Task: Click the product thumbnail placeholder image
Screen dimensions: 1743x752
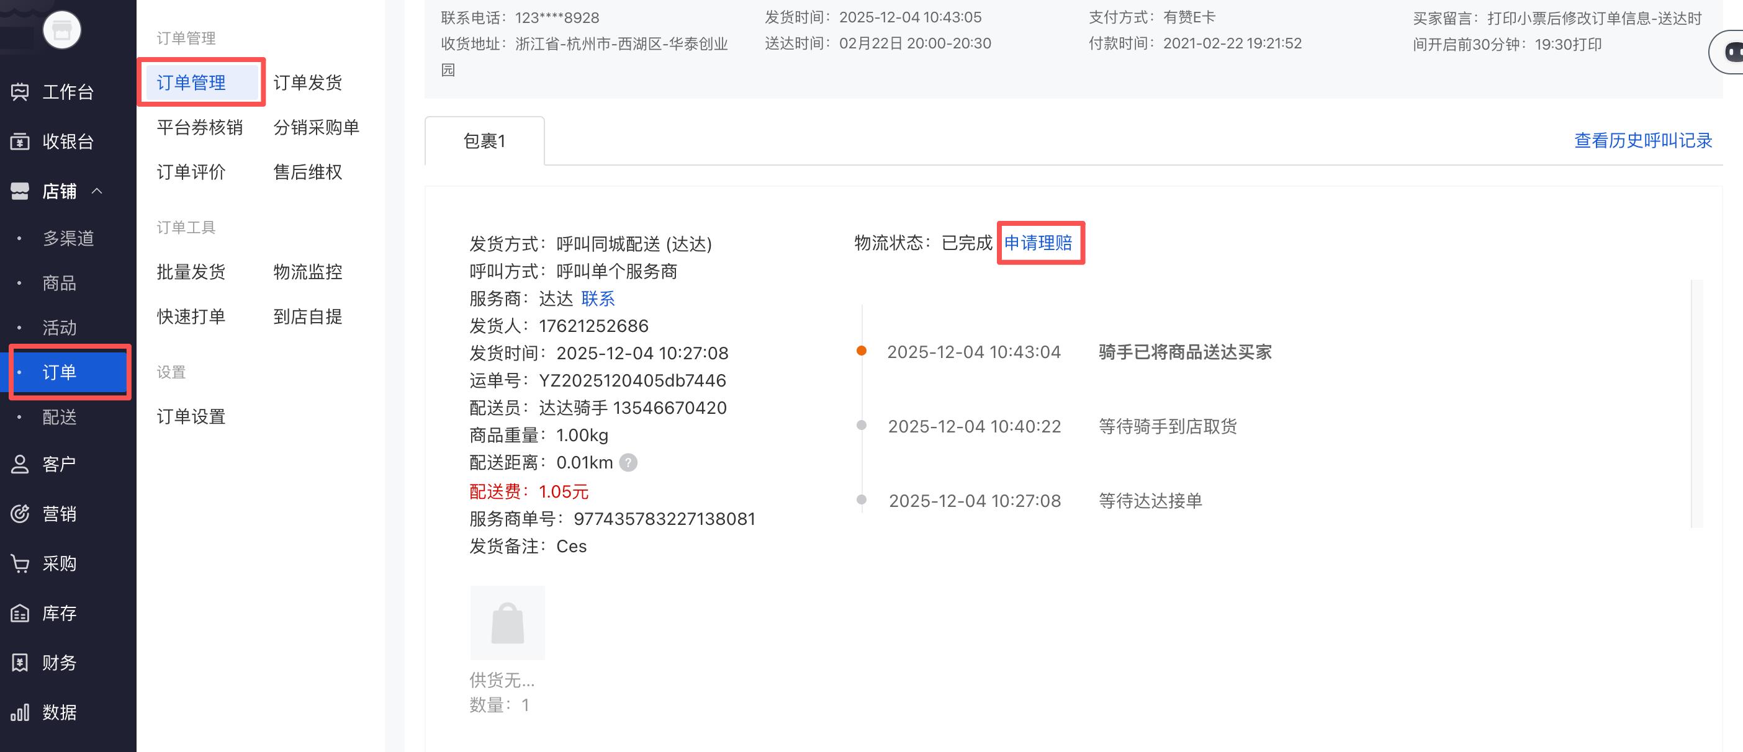Action: click(x=508, y=622)
